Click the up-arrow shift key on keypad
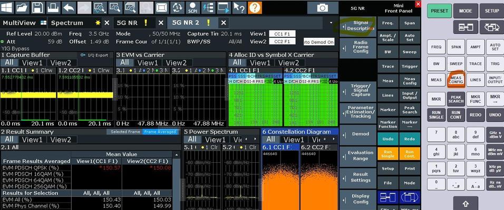The width and height of the screenshot is (504, 210). (466, 204)
